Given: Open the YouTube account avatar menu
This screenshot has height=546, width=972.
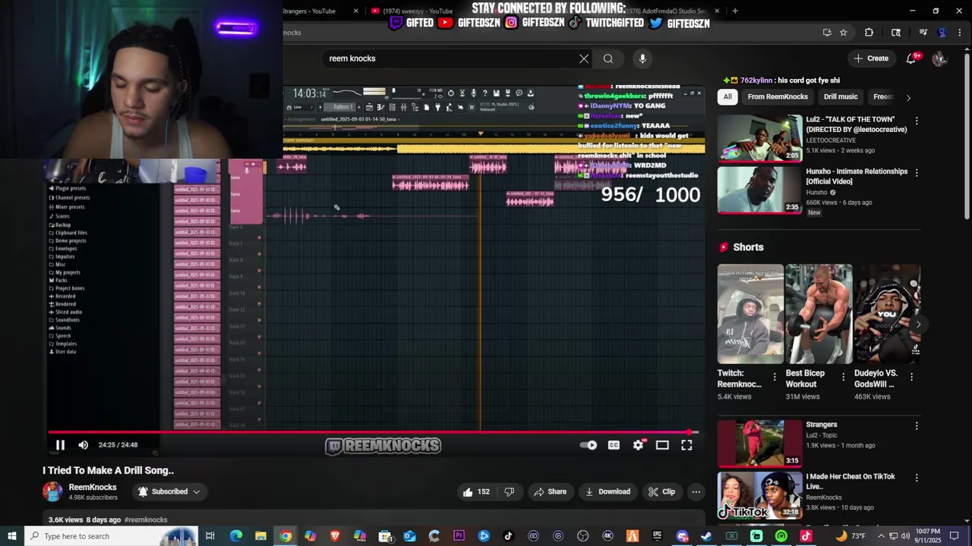Looking at the screenshot, I should (939, 58).
